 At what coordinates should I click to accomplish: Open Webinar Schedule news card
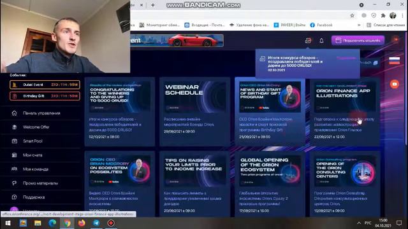tap(195, 112)
